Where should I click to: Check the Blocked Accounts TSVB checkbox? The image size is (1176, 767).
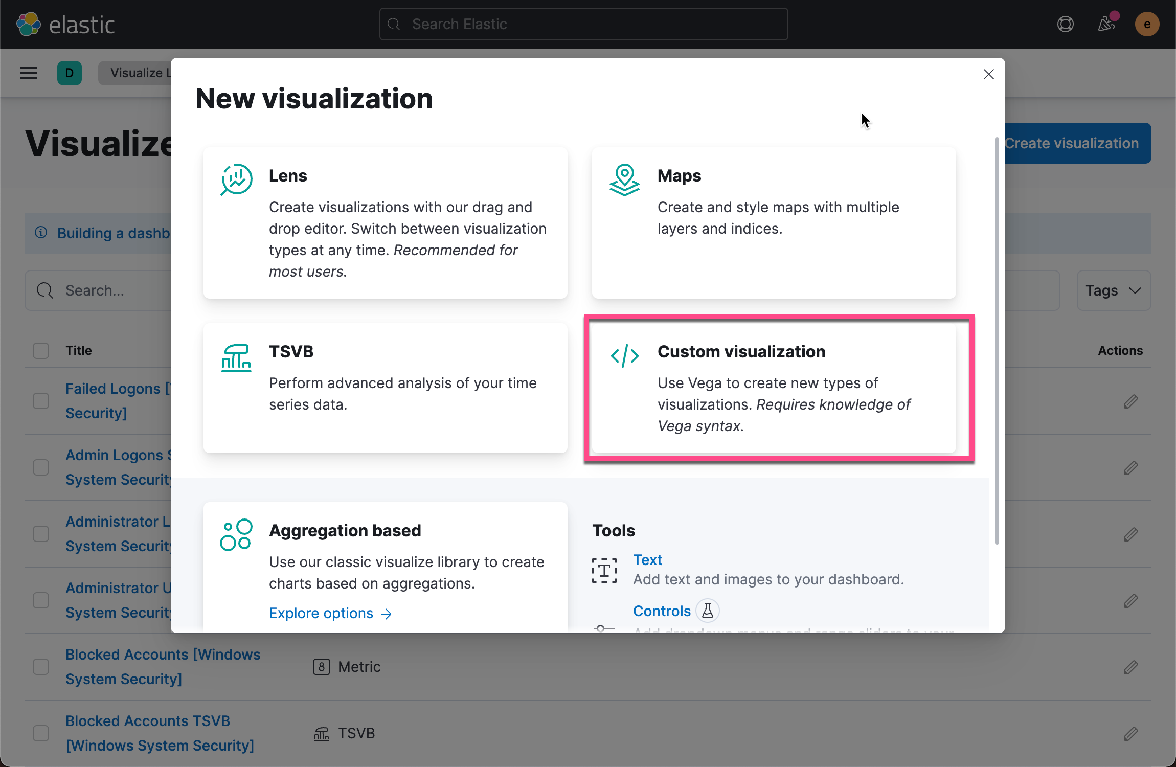40,733
